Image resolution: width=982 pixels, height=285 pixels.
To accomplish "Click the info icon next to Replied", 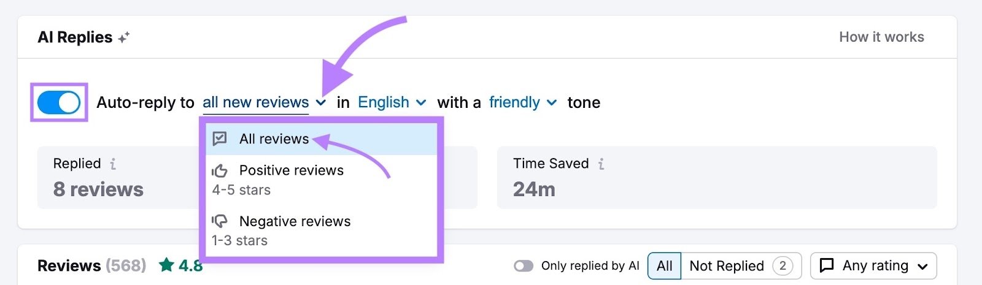I will tap(113, 164).
